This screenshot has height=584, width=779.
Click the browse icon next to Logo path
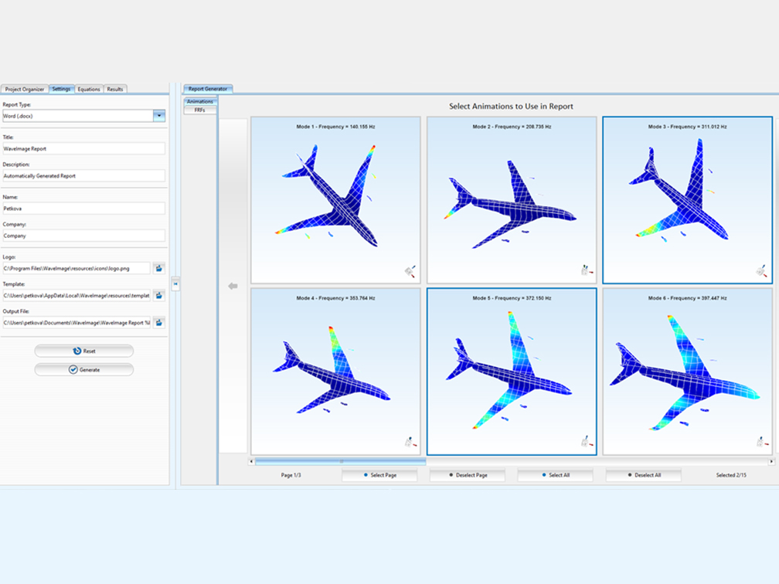point(159,268)
